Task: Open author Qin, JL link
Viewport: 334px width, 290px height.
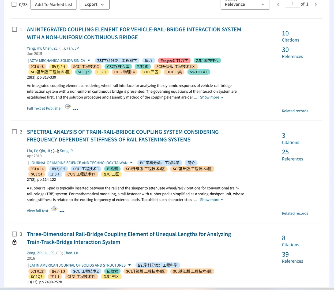Action: pos(45,151)
